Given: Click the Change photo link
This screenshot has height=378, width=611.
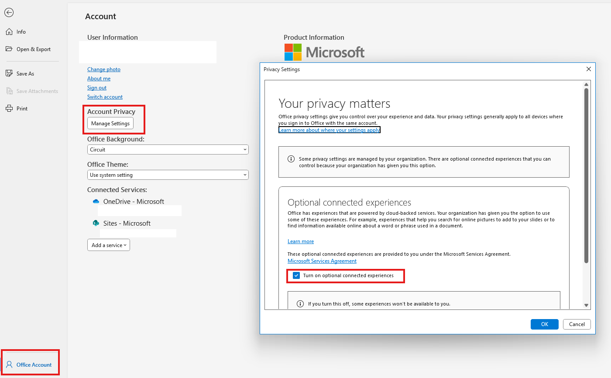Looking at the screenshot, I should click(104, 69).
